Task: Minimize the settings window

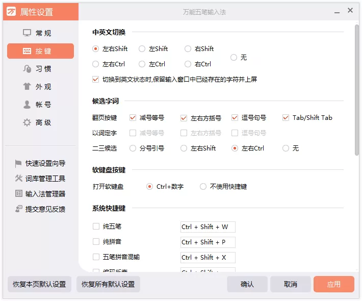Action: pos(337,12)
